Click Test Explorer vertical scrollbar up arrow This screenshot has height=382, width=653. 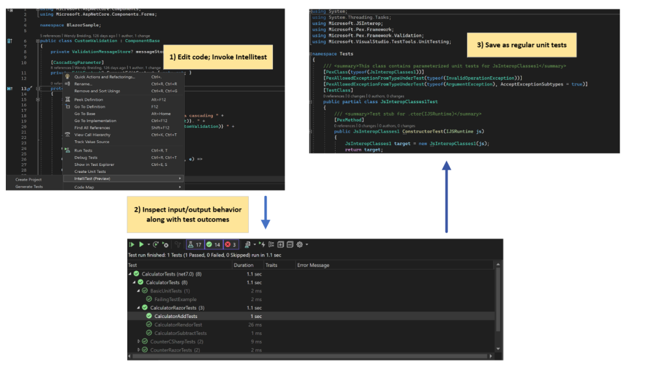click(498, 264)
